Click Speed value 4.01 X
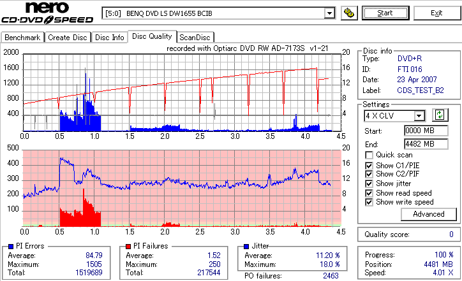Viewport: 462px width, 281px height. [443, 273]
